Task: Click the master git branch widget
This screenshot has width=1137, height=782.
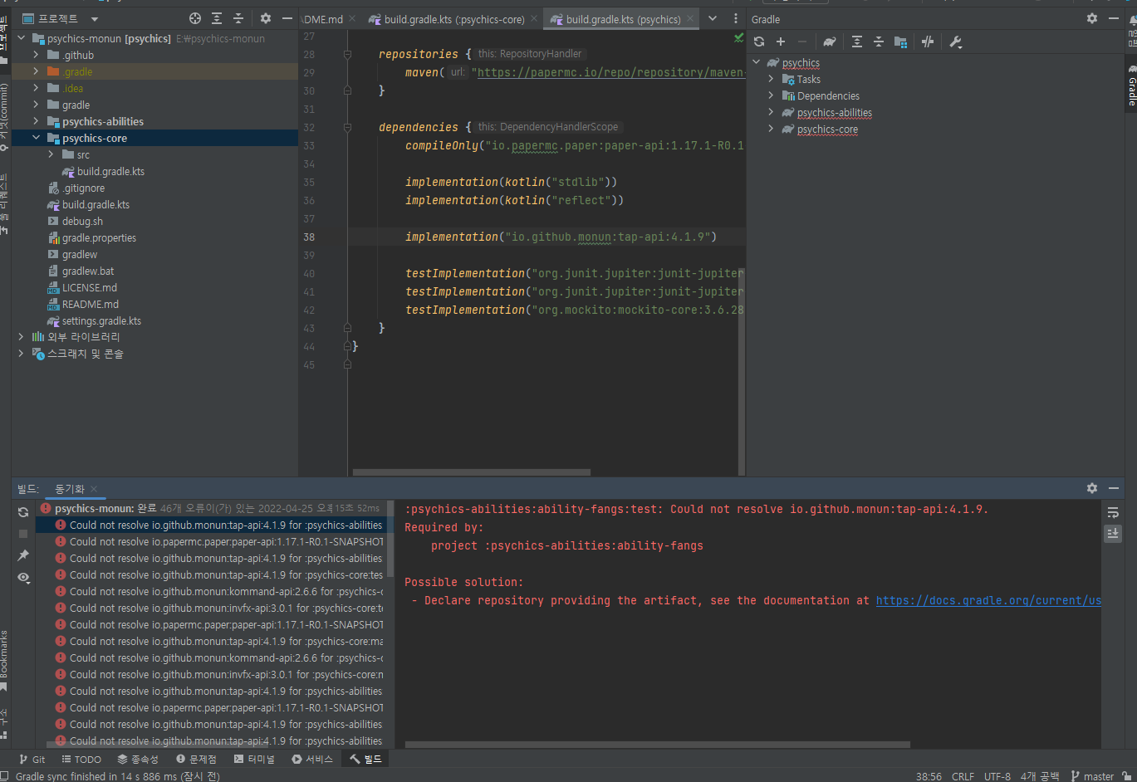Action: point(1093,776)
